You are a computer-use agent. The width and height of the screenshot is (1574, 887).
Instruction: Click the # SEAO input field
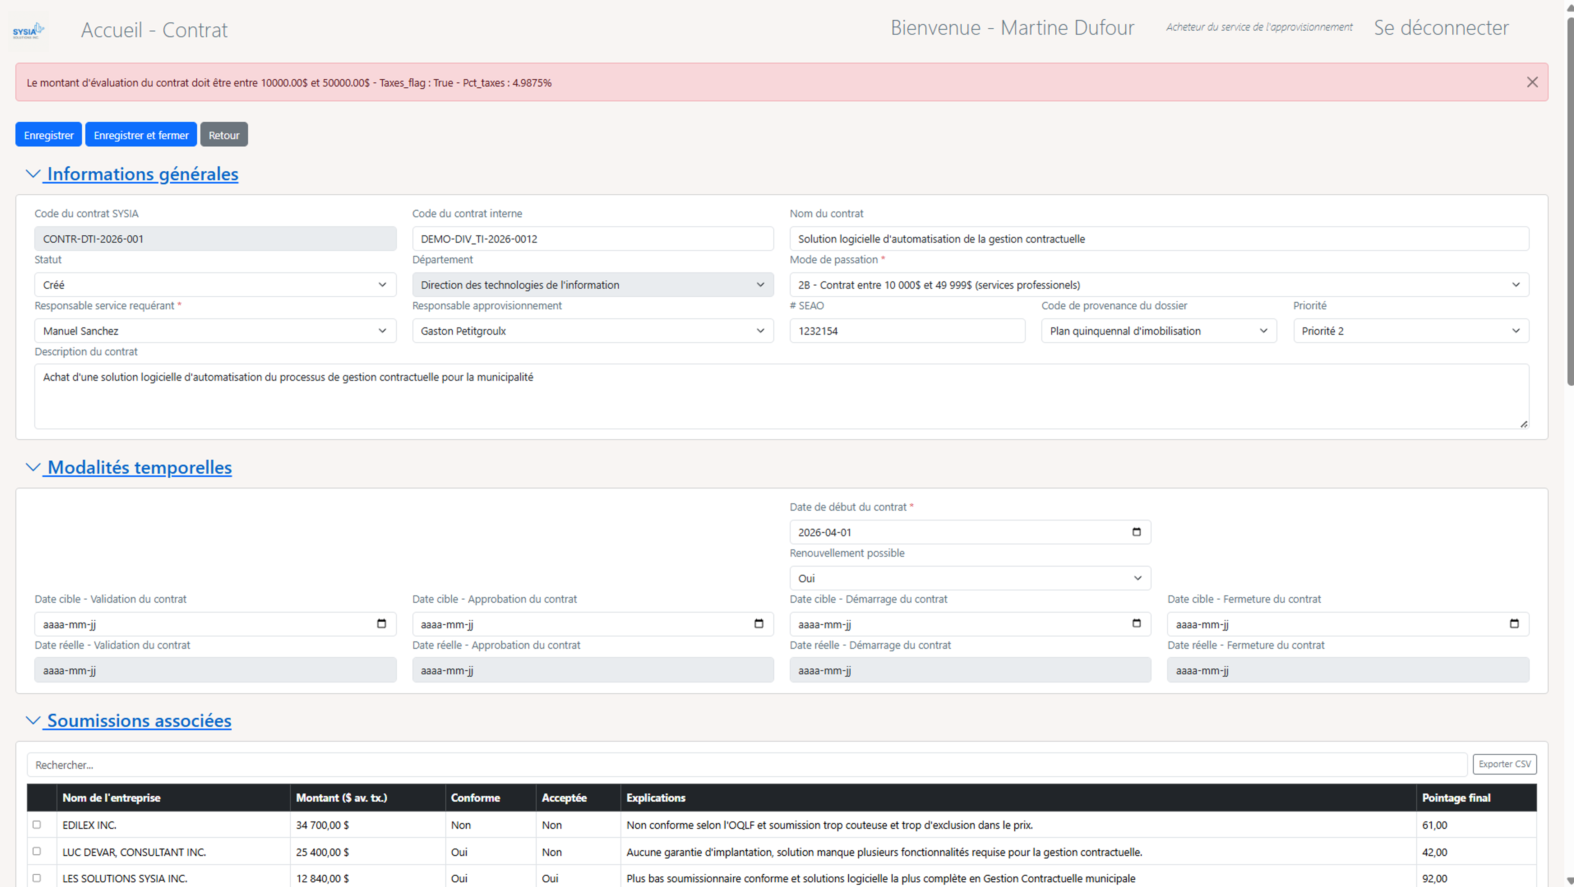point(908,330)
